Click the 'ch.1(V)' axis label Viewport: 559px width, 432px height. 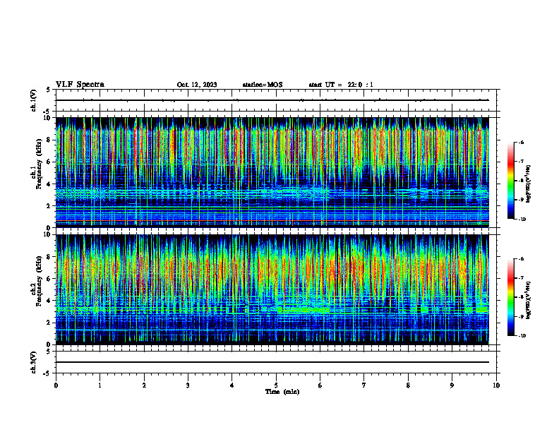(34, 100)
